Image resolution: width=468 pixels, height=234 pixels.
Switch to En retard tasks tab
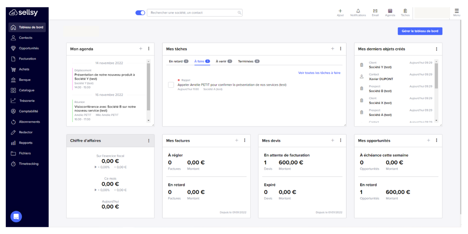tap(179, 61)
